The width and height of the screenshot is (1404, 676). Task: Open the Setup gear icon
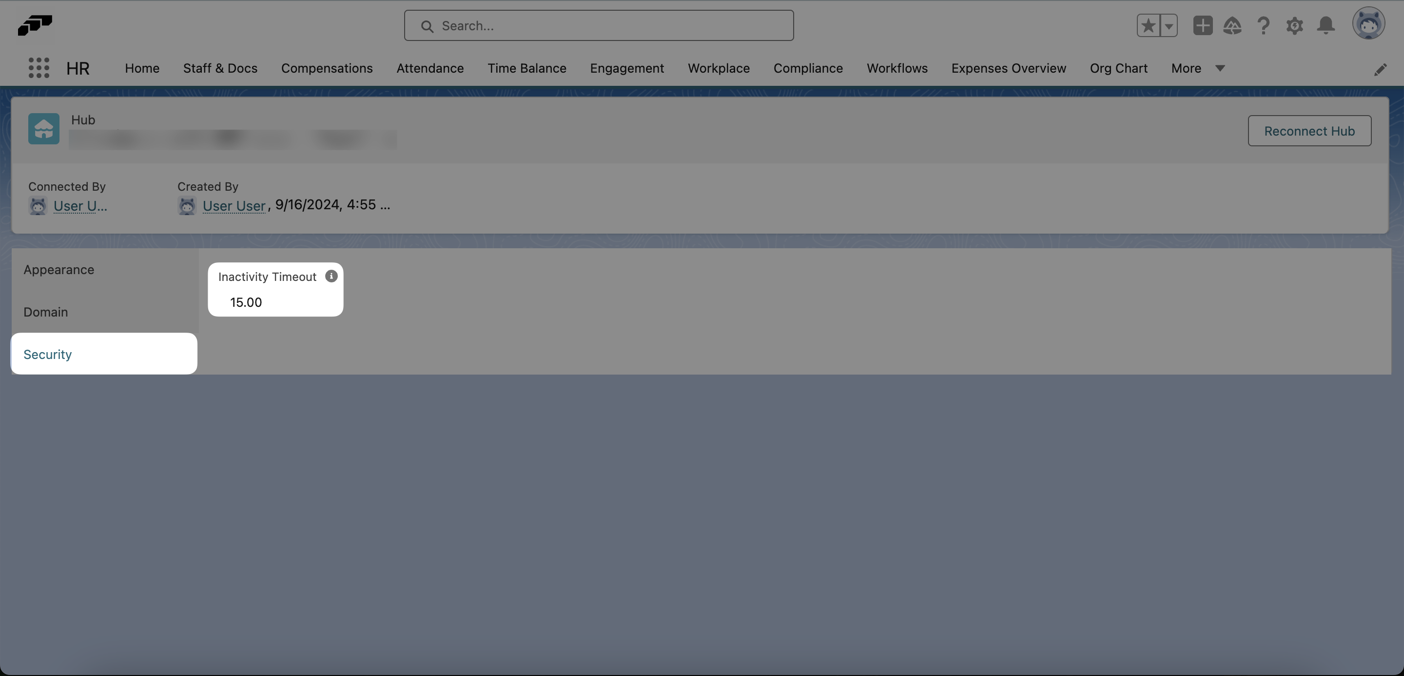pos(1294,26)
